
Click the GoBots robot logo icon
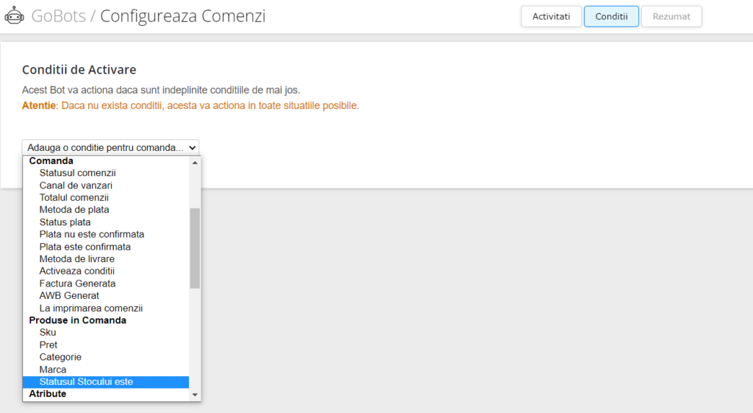pos(15,15)
